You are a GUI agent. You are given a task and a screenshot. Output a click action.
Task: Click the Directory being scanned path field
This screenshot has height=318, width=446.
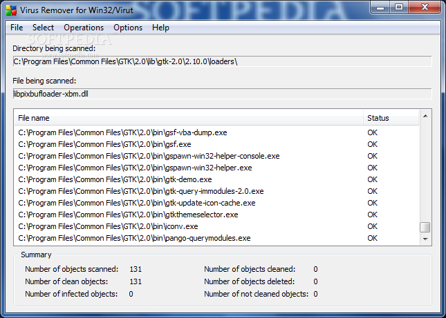point(222,61)
